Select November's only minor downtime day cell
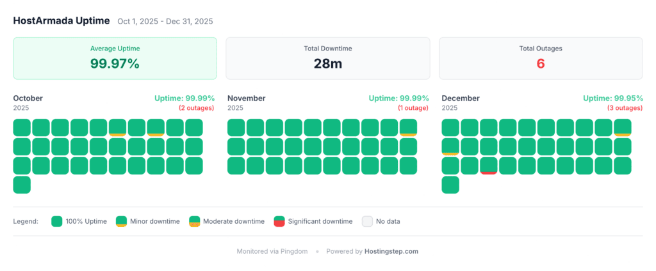Viewport: 656px width, 271px height. click(408, 127)
